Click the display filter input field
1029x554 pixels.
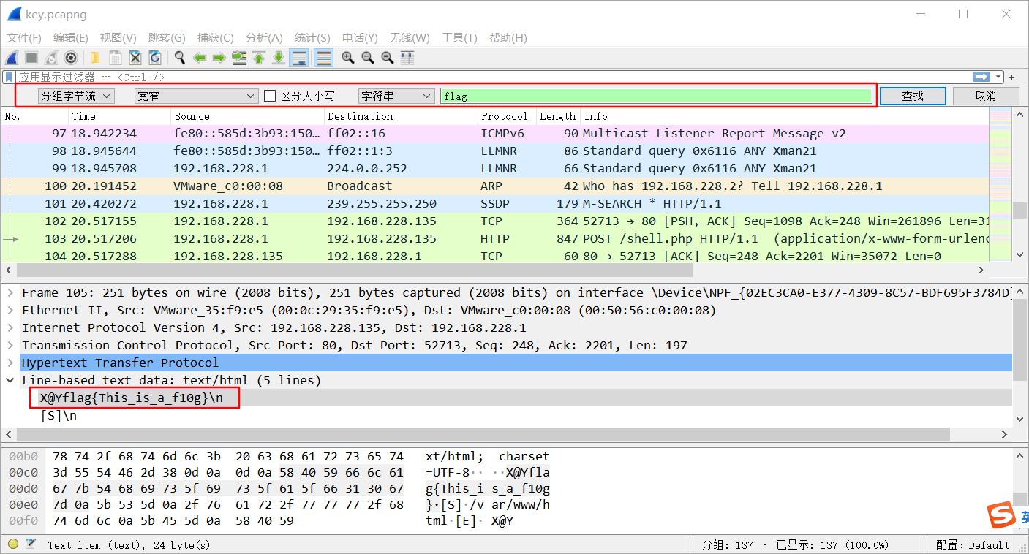tap(494, 77)
